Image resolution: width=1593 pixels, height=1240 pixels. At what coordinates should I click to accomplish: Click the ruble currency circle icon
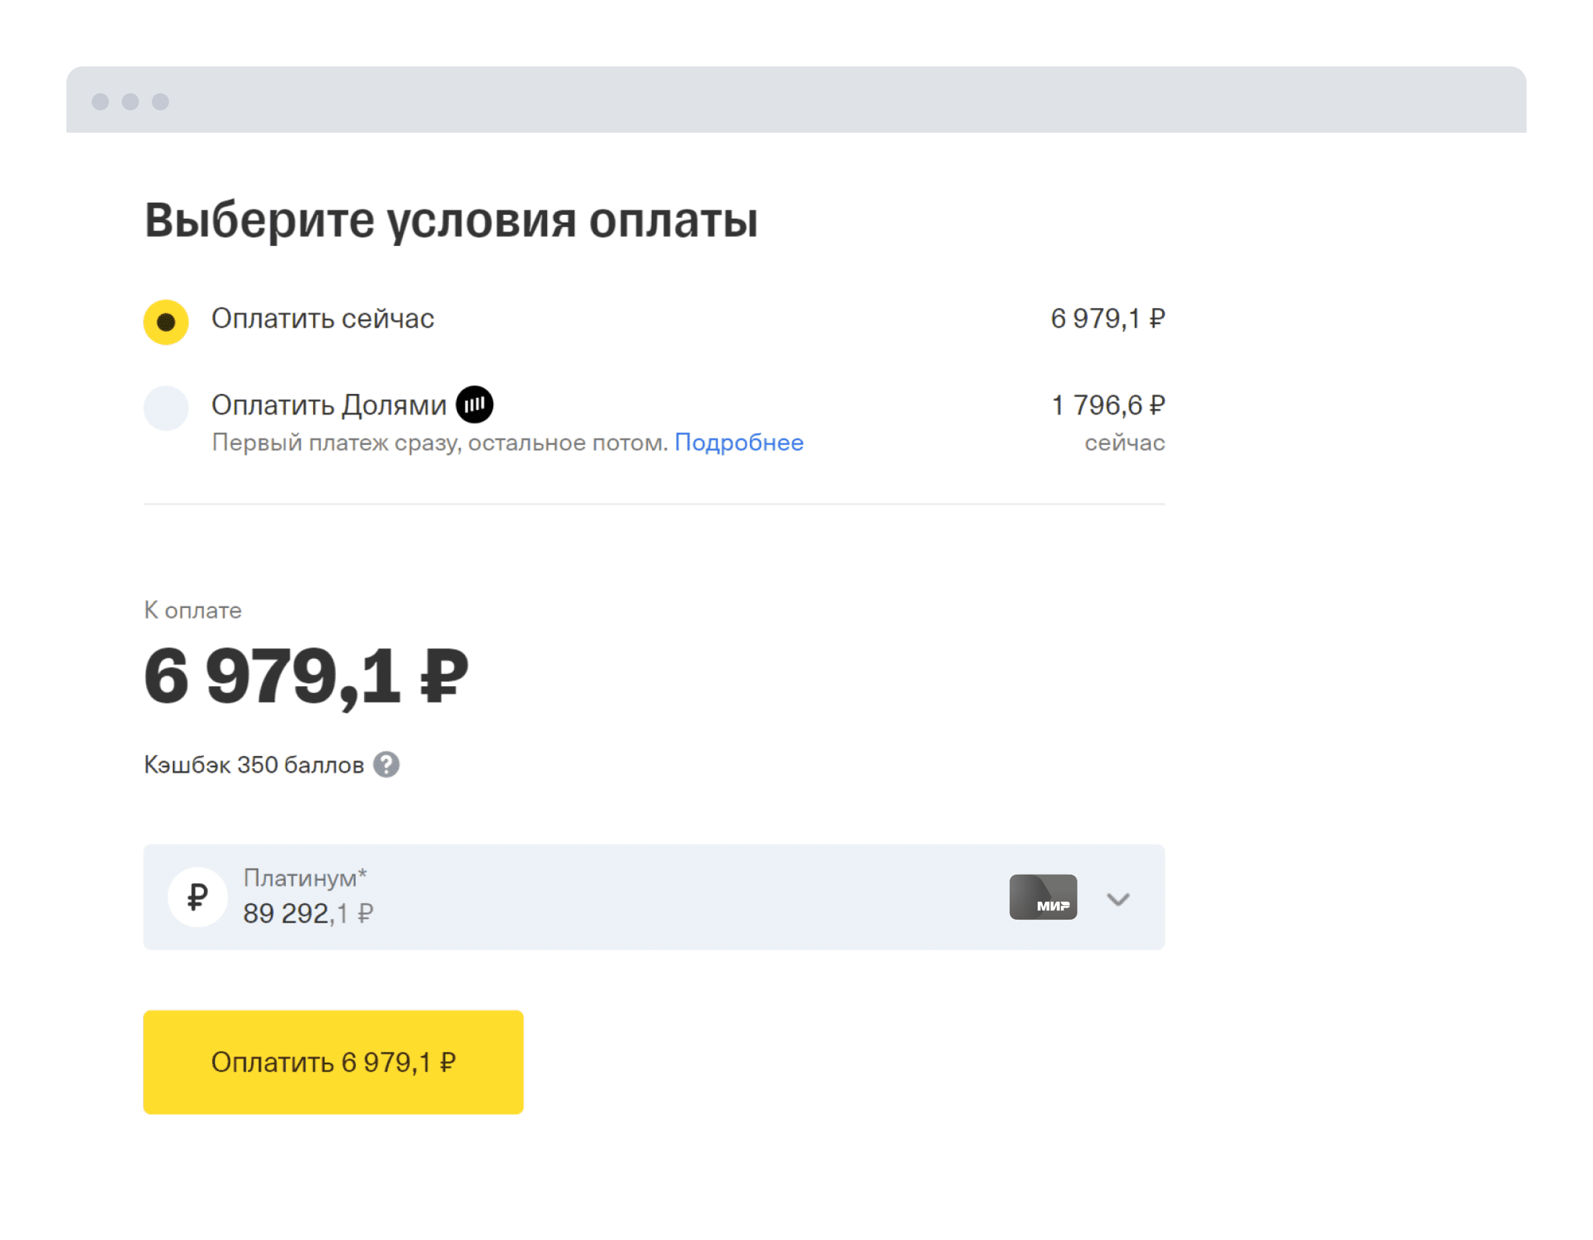(197, 897)
